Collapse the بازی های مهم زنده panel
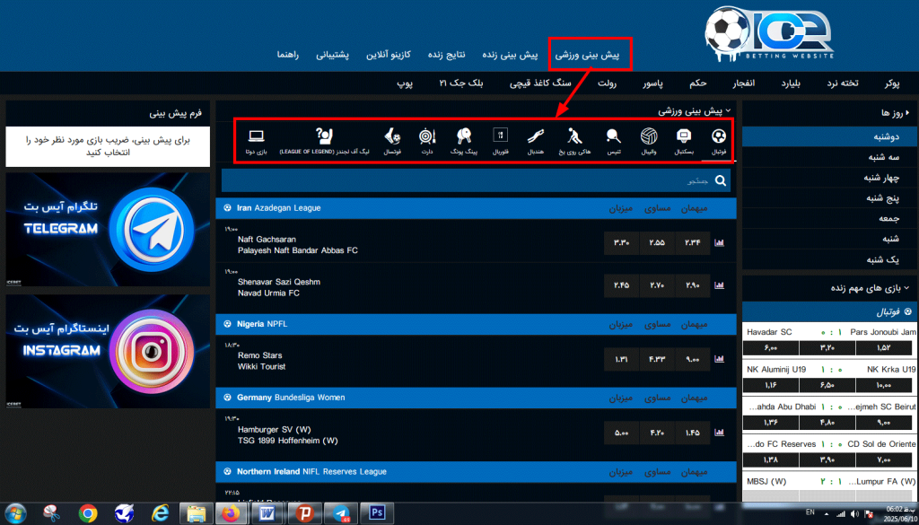The width and height of the screenshot is (919, 525). pos(906,288)
